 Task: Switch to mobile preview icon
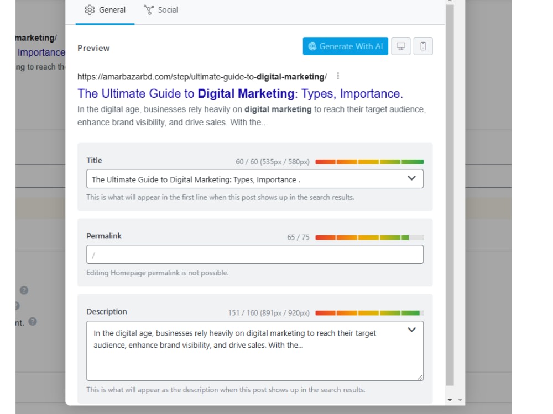coord(423,46)
